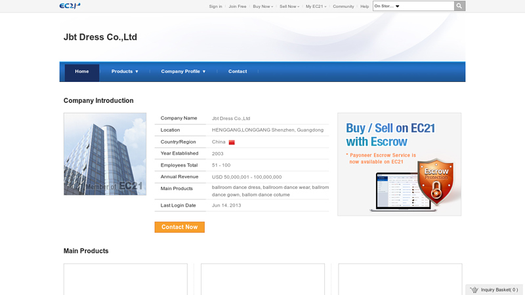Open the Community link
Screen dimensions: 525x295
click(343, 7)
